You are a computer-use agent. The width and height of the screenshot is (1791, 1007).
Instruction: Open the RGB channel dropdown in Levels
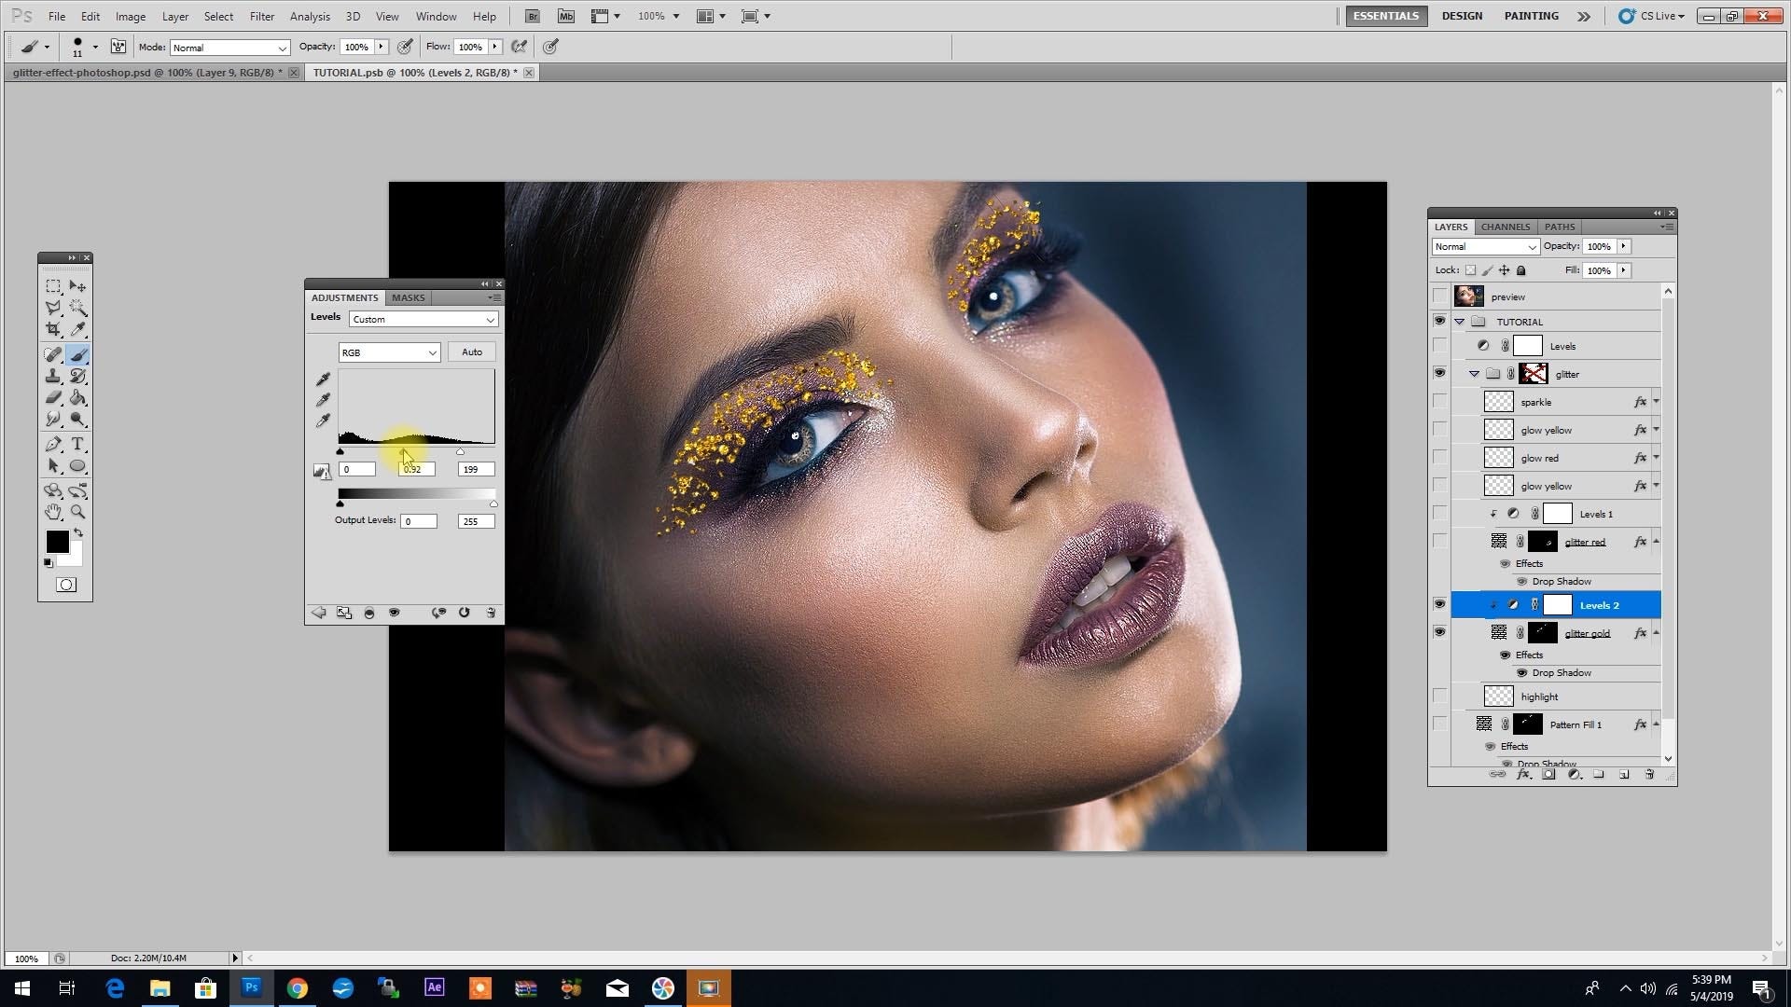389,352
